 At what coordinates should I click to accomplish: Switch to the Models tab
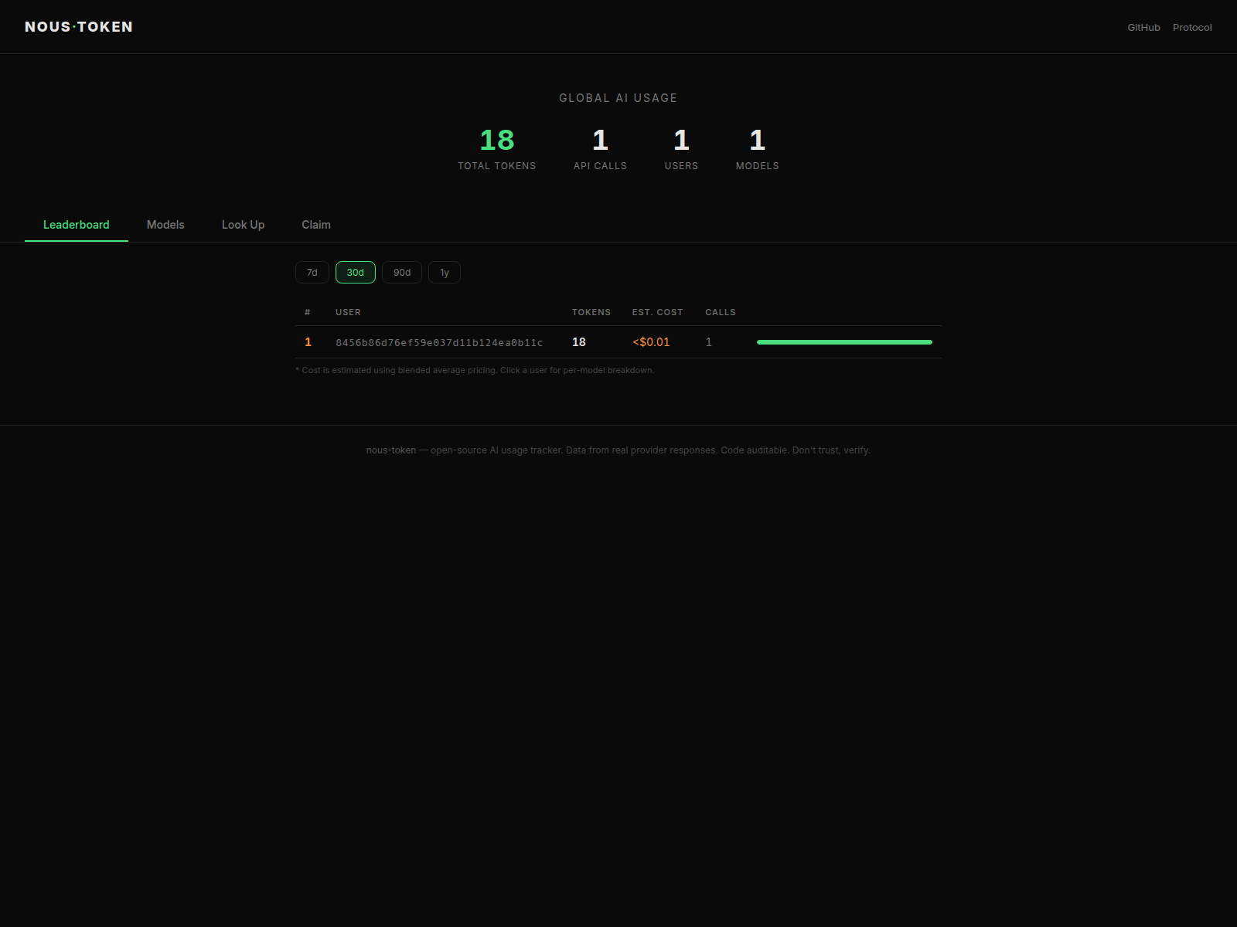pos(165,225)
